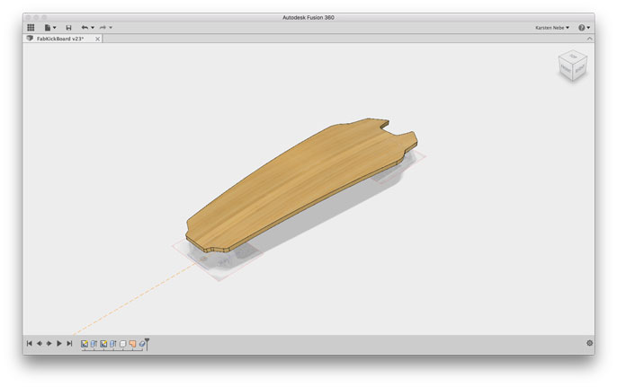Expand the File menu dropdown arrow
Viewport: 617px width, 387px height.
[x=54, y=28]
